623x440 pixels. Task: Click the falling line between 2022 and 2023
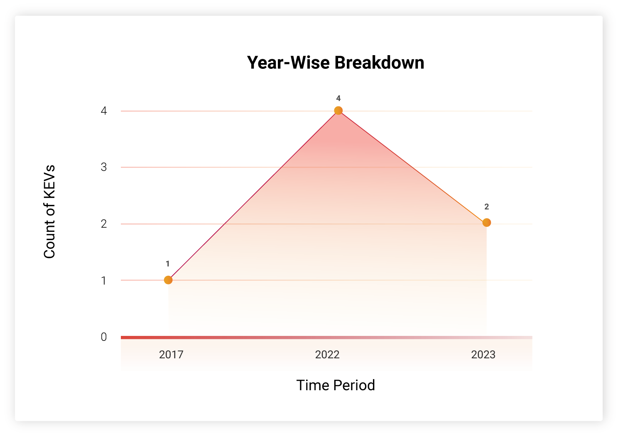click(412, 166)
